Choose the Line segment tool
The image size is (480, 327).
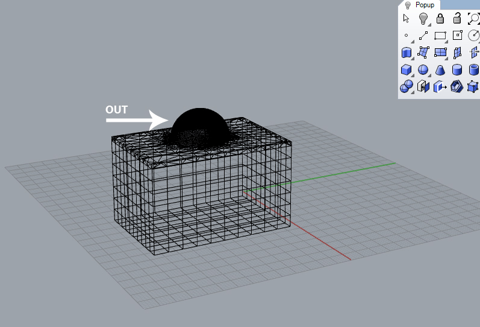point(423,36)
